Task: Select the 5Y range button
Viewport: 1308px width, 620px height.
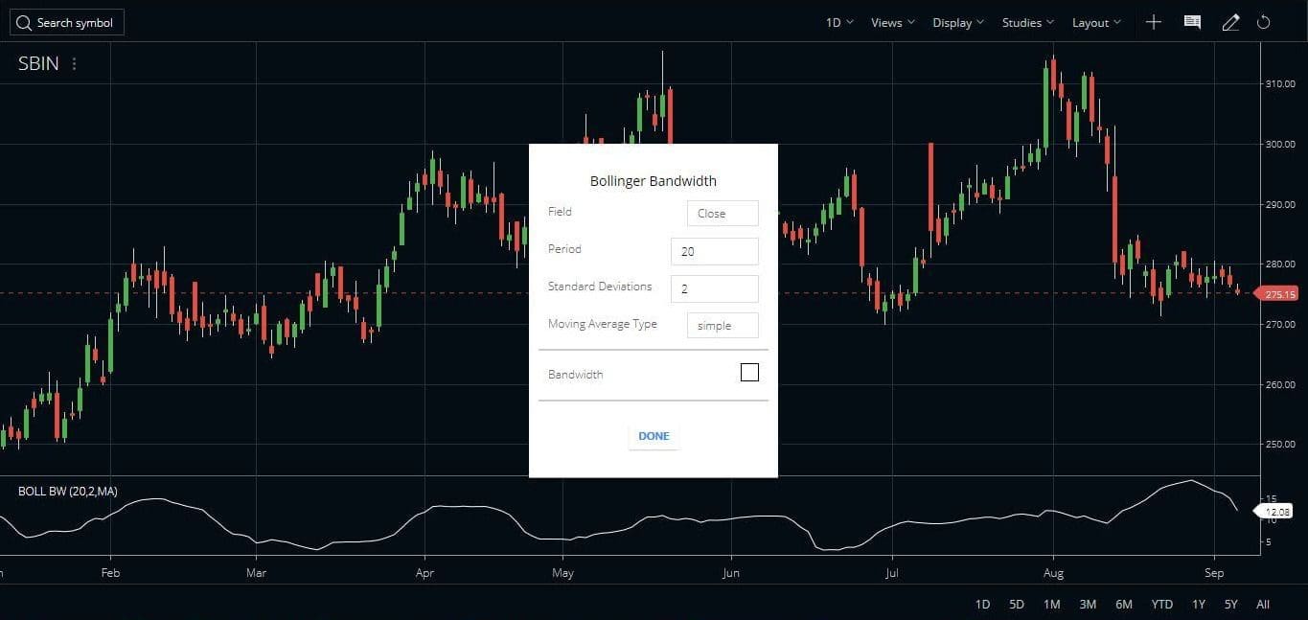Action: pos(1230,604)
